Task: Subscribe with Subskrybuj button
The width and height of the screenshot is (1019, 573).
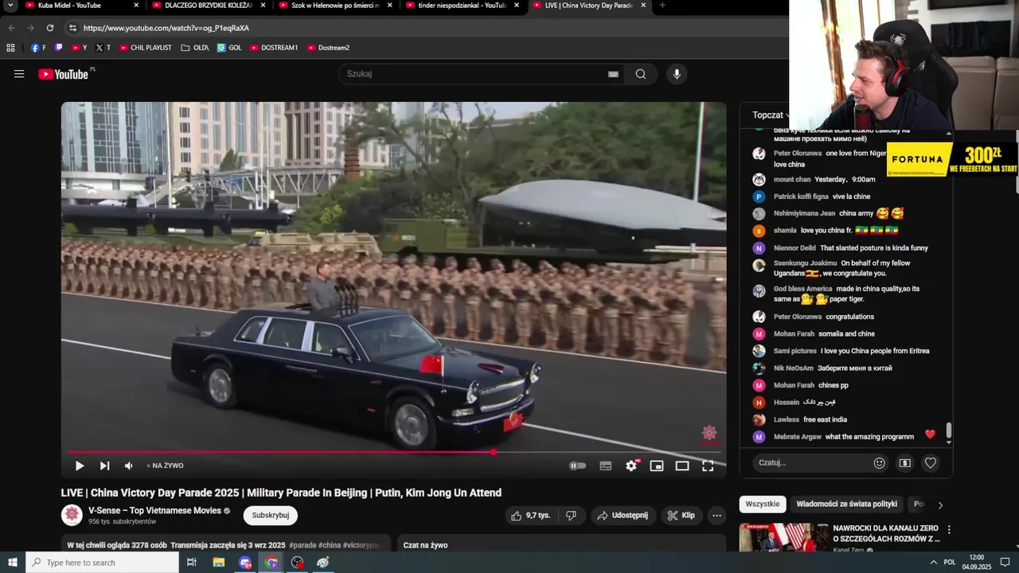Action: click(270, 515)
